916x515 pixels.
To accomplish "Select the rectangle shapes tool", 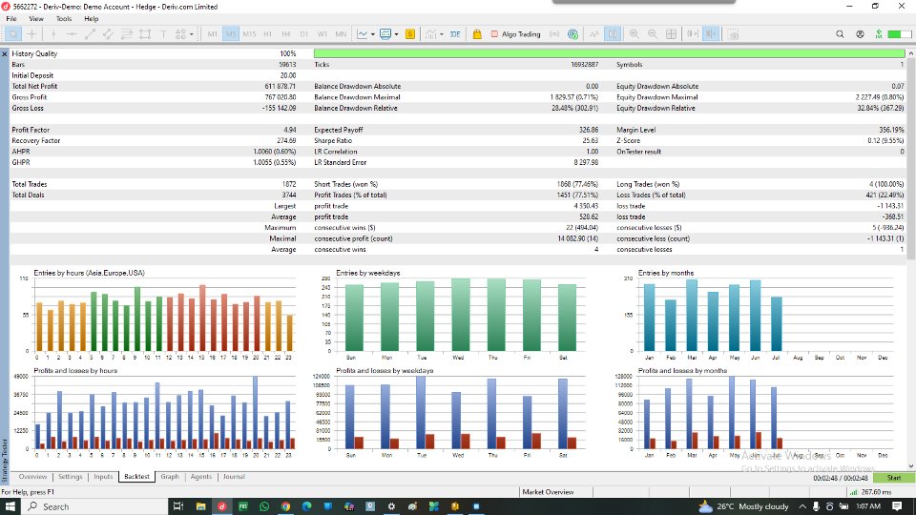I will coord(145,34).
